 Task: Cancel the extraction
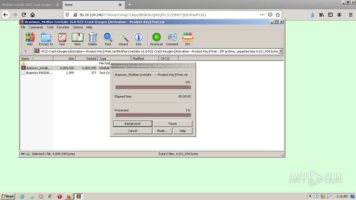[x=132, y=131]
